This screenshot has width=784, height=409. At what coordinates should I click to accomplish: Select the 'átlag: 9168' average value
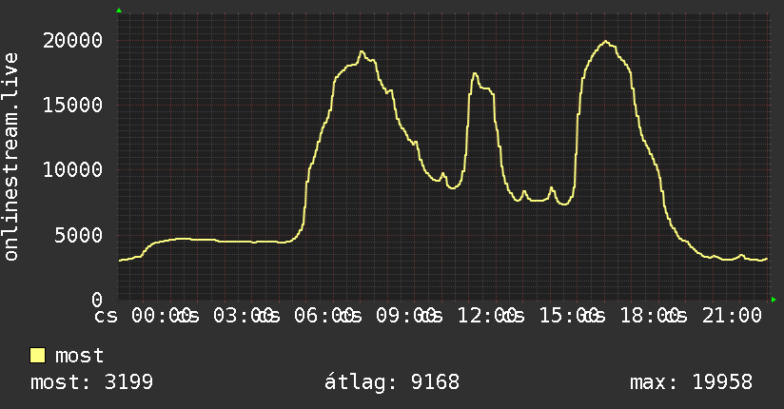(391, 382)
